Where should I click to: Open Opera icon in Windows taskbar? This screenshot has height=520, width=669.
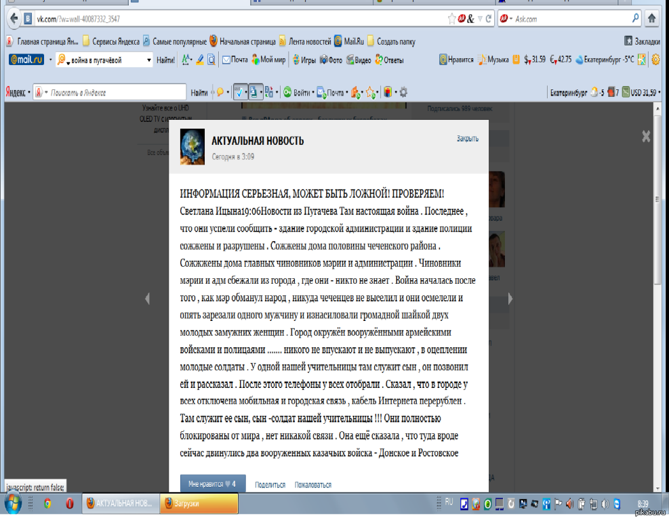coord(69,504)
